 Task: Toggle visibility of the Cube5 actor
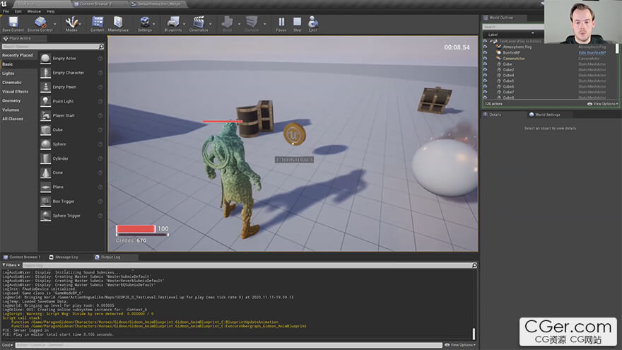(x=485, y=81)
